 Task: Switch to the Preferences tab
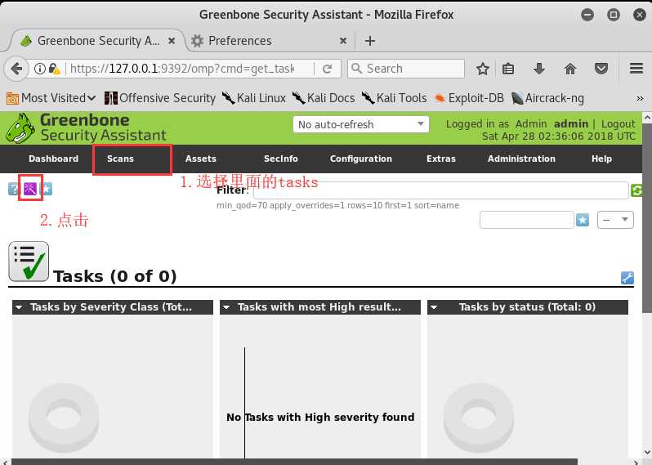pyautogui.click(x=266, y=41)
